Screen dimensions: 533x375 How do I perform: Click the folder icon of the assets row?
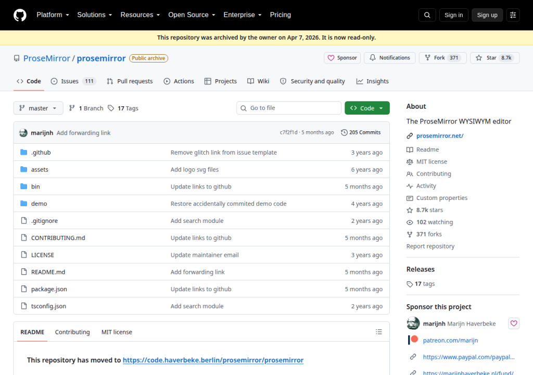23,169
